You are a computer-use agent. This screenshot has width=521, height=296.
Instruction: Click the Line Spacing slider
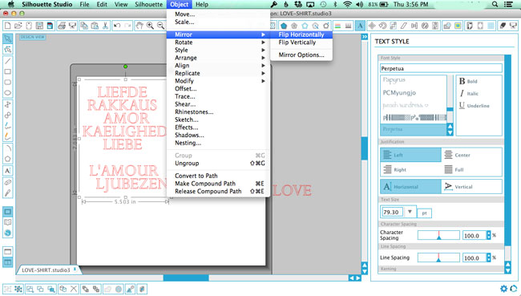pos(438,257)
